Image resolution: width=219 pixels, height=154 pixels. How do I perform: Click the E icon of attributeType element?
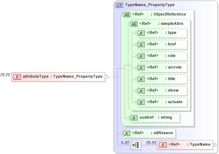(x=17, y=77)
